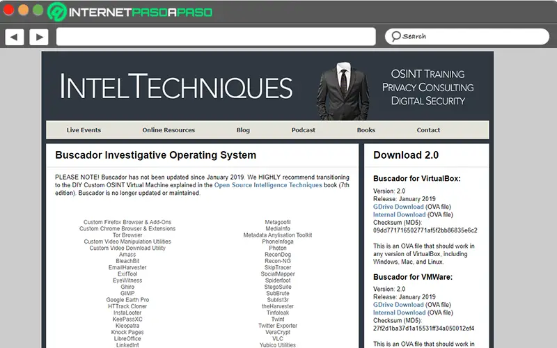This screenshot has width=557, height=348.
Task: Click the Kleopatra list entry
Action: 127,326
